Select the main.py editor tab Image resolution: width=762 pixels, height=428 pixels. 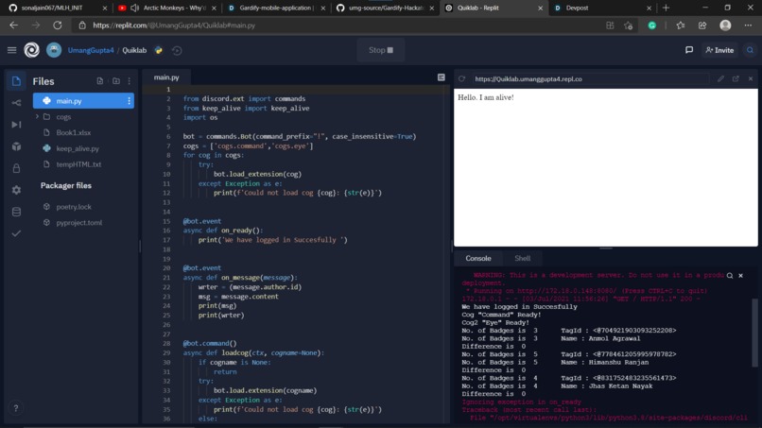pos(166,77)
